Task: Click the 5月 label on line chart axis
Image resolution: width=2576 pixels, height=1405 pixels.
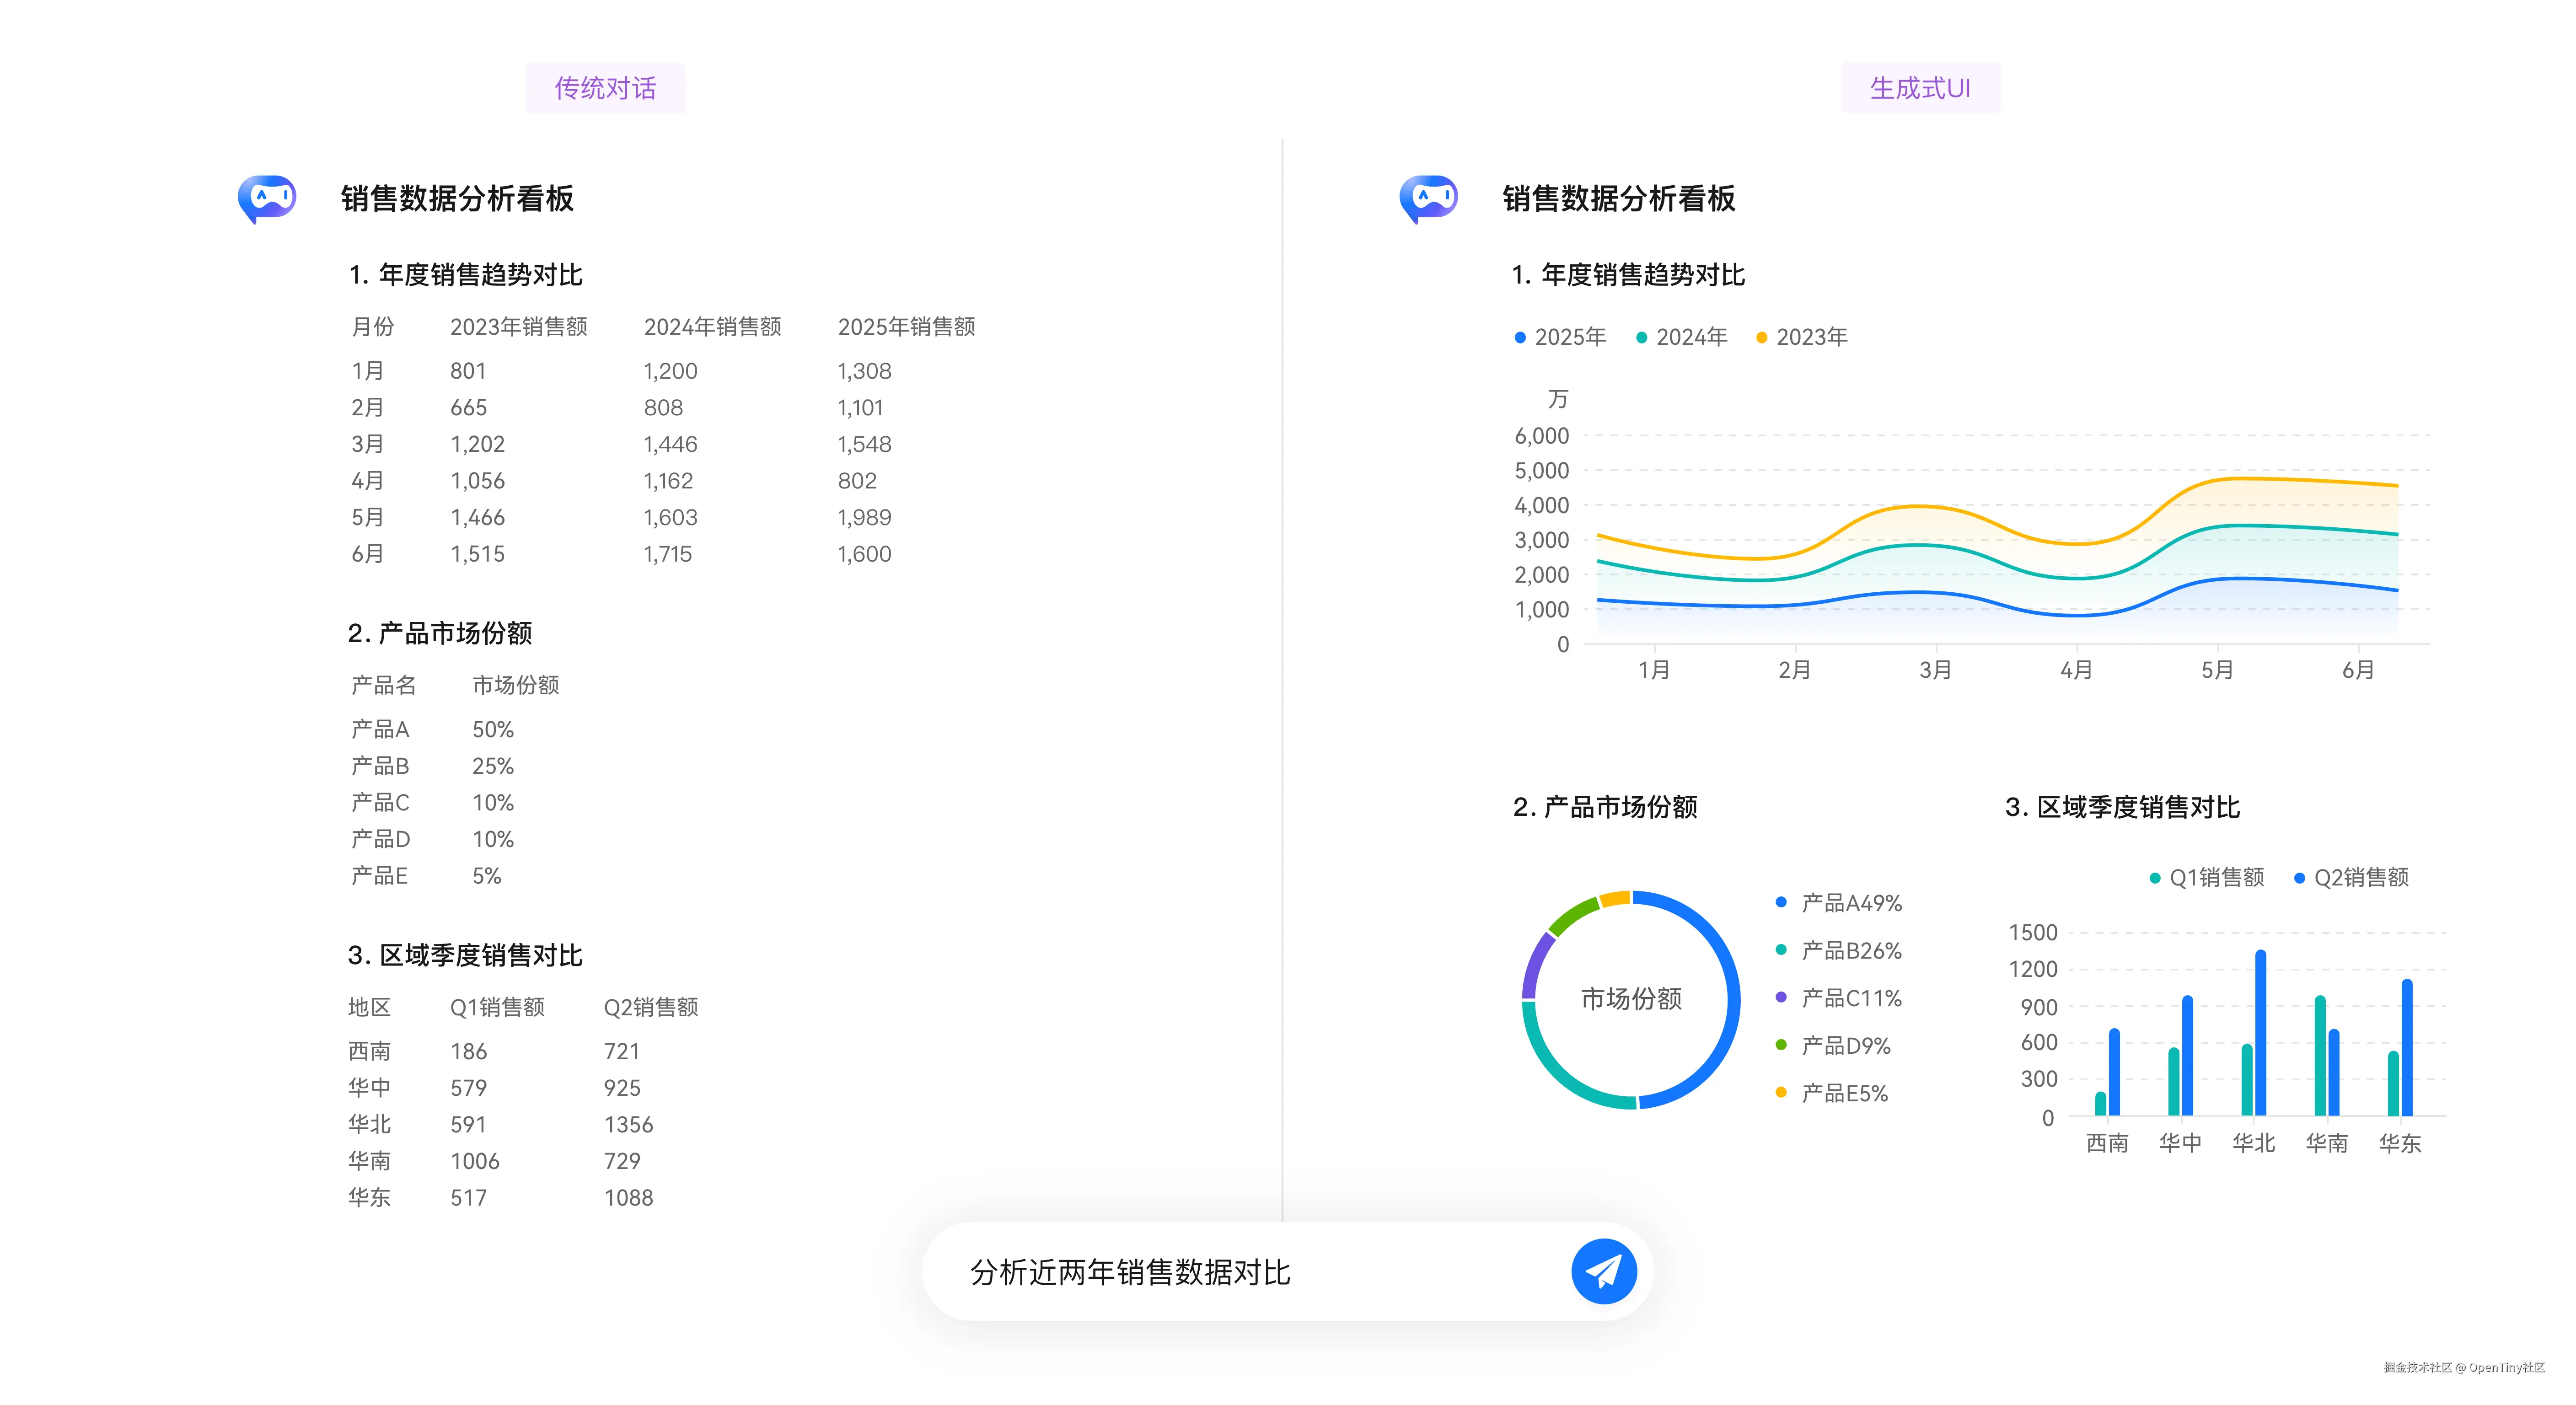Action: pos(2217,670)
